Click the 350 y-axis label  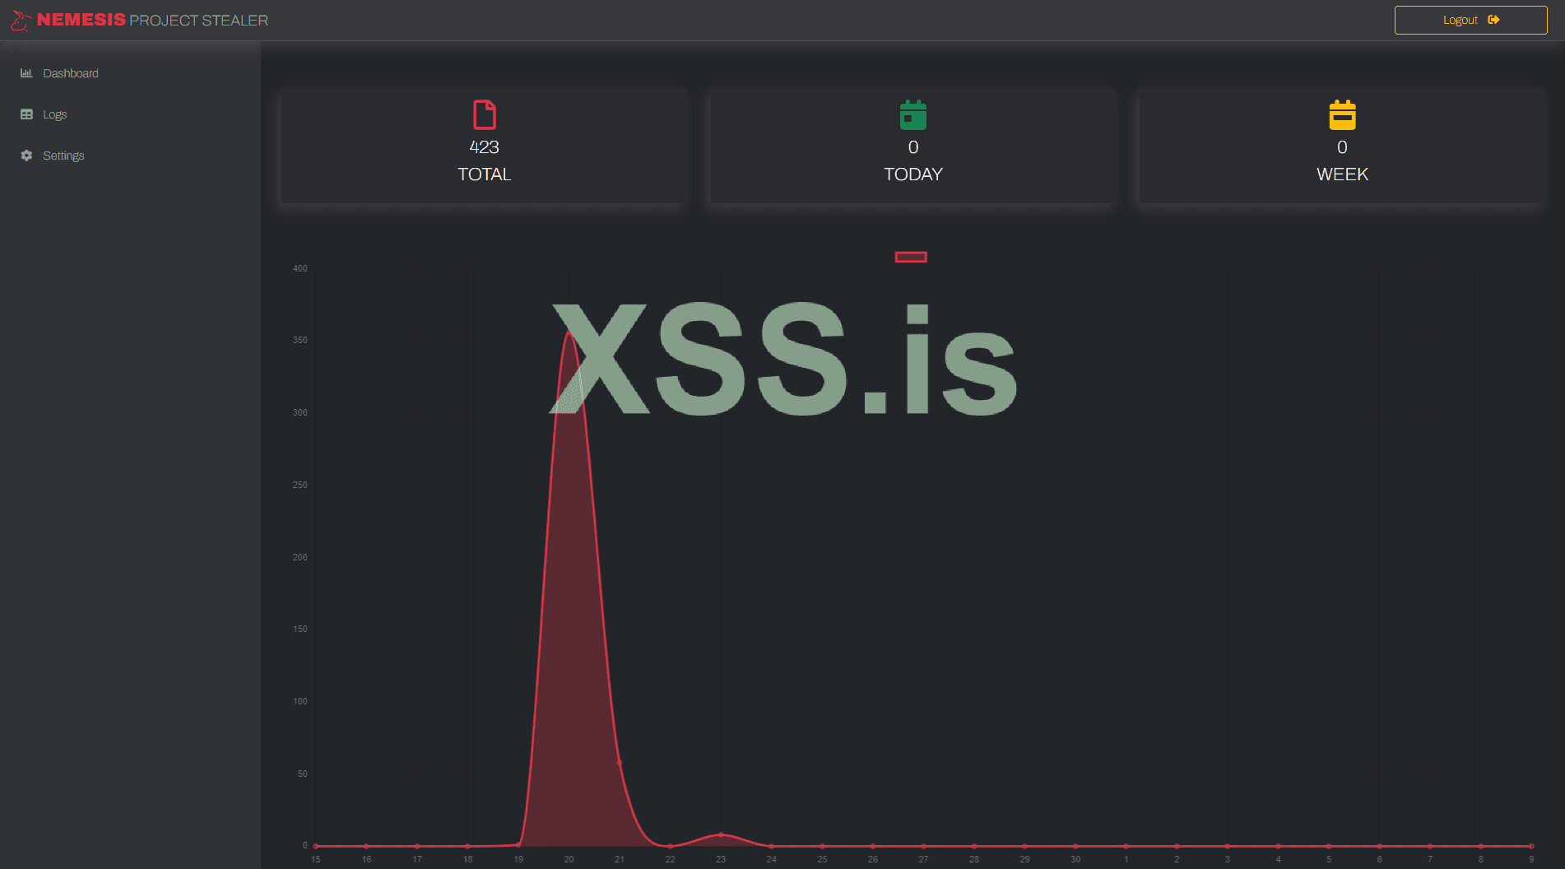point(300,340)
